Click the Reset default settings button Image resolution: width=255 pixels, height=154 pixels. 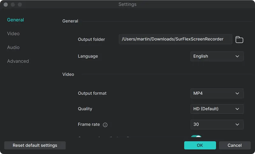pos(35,145)
